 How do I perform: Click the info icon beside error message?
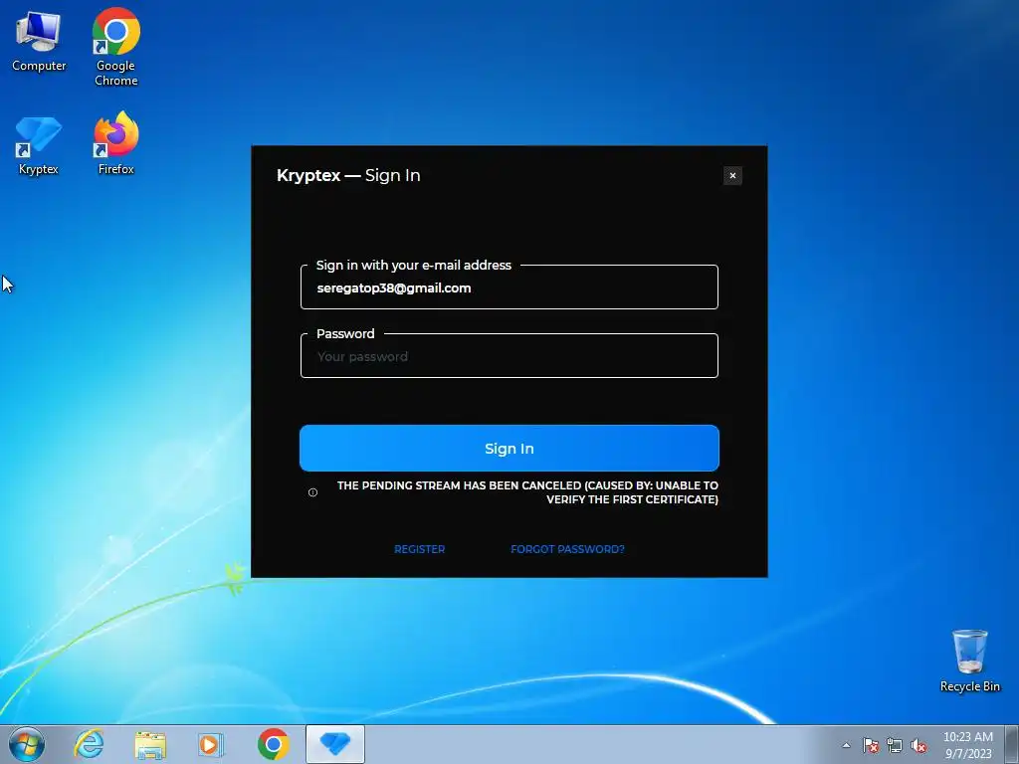[x=312, y=492]
